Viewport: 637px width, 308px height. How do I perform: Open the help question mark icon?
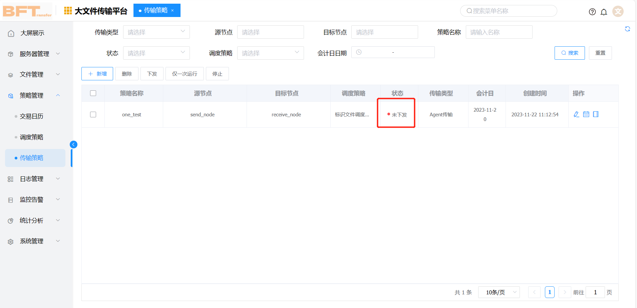(592, 12)
